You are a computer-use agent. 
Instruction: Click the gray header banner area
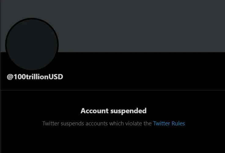tap(138, 25)
